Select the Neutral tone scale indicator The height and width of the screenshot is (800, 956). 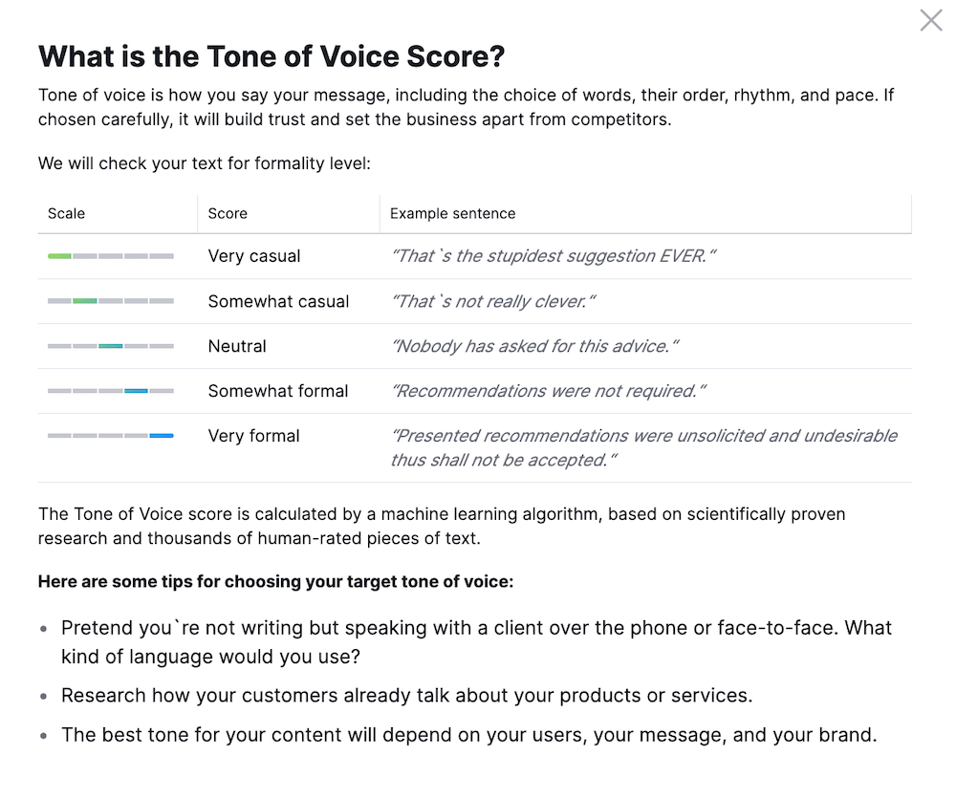point(110,346)
